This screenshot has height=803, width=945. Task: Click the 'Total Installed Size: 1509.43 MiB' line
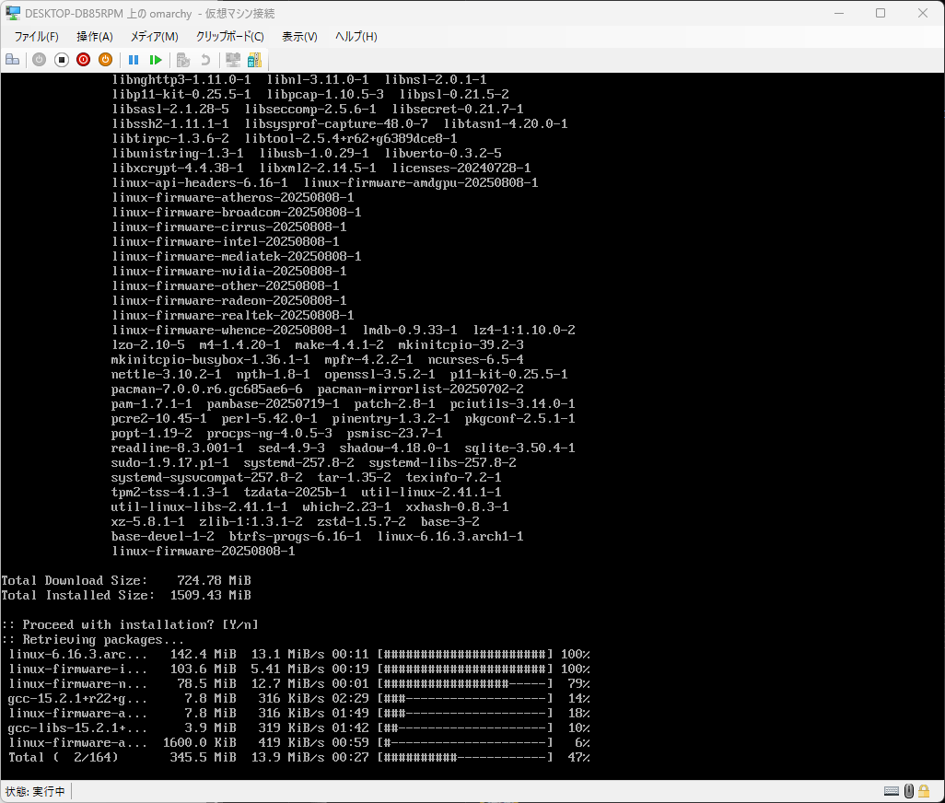coord(126,595)
